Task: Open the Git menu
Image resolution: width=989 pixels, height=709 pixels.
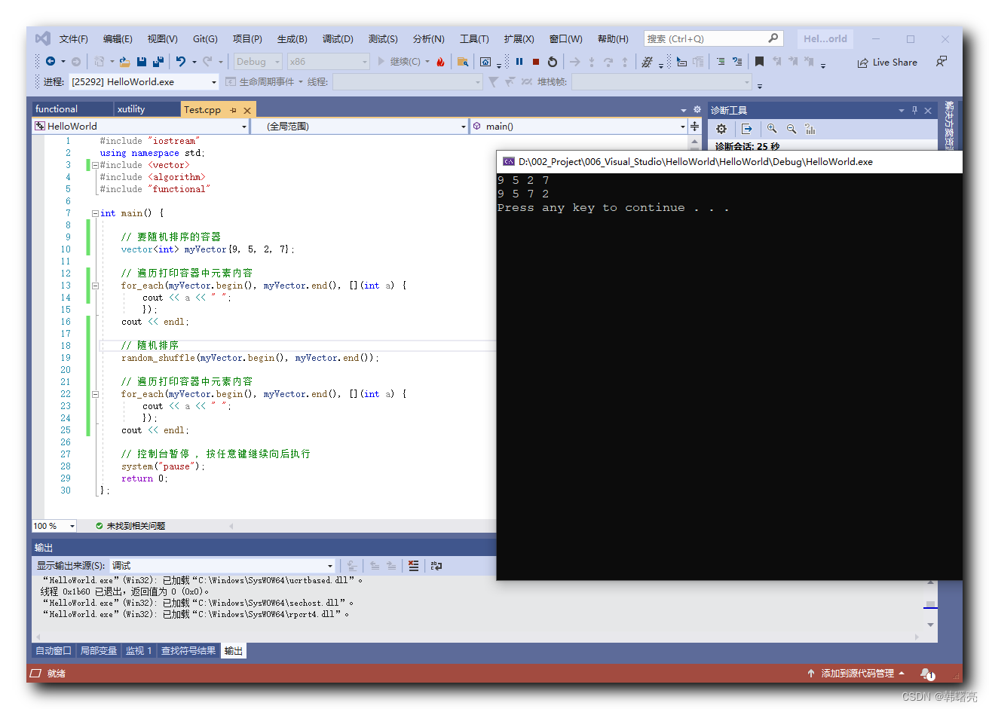Action: tap(205, 39)
